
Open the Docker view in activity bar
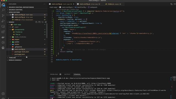[3, 37]
